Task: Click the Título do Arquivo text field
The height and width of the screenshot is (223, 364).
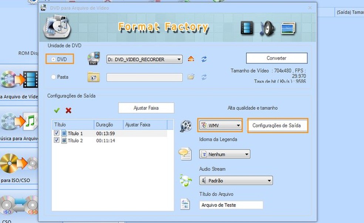Action: pyautogui.click(x=231, y=205)
